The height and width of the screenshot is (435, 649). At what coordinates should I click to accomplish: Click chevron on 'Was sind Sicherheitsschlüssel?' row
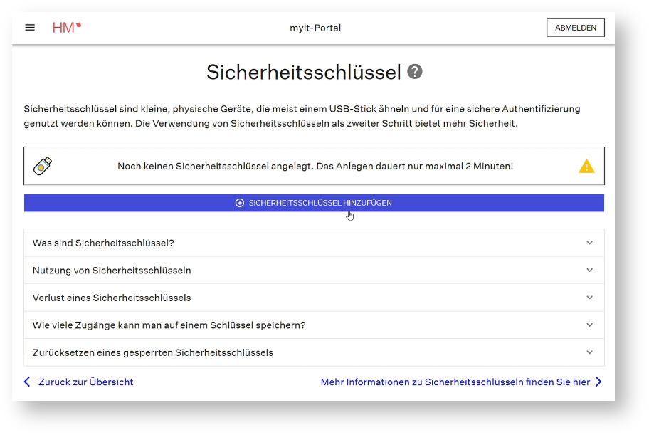[x=589, y=243]
